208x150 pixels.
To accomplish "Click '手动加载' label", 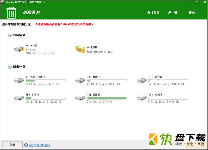I will tap(92, 47).
